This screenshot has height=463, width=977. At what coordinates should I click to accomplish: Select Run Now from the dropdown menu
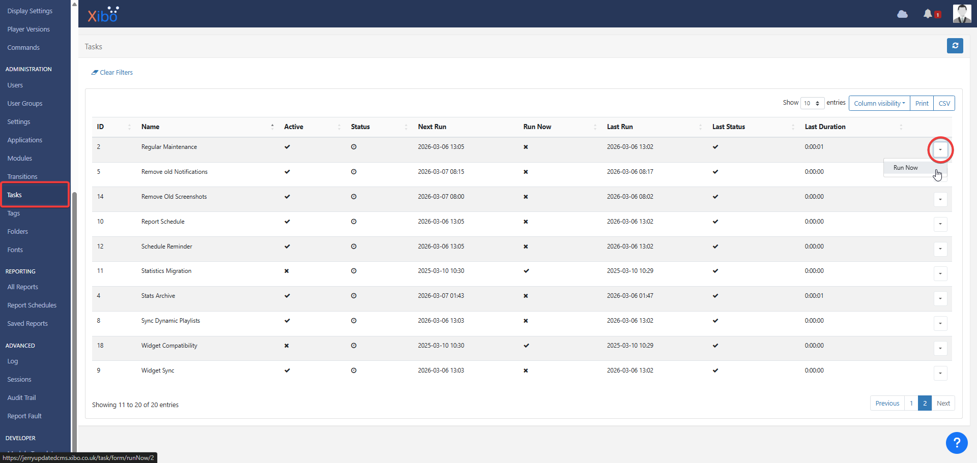(x=905, y=168)
